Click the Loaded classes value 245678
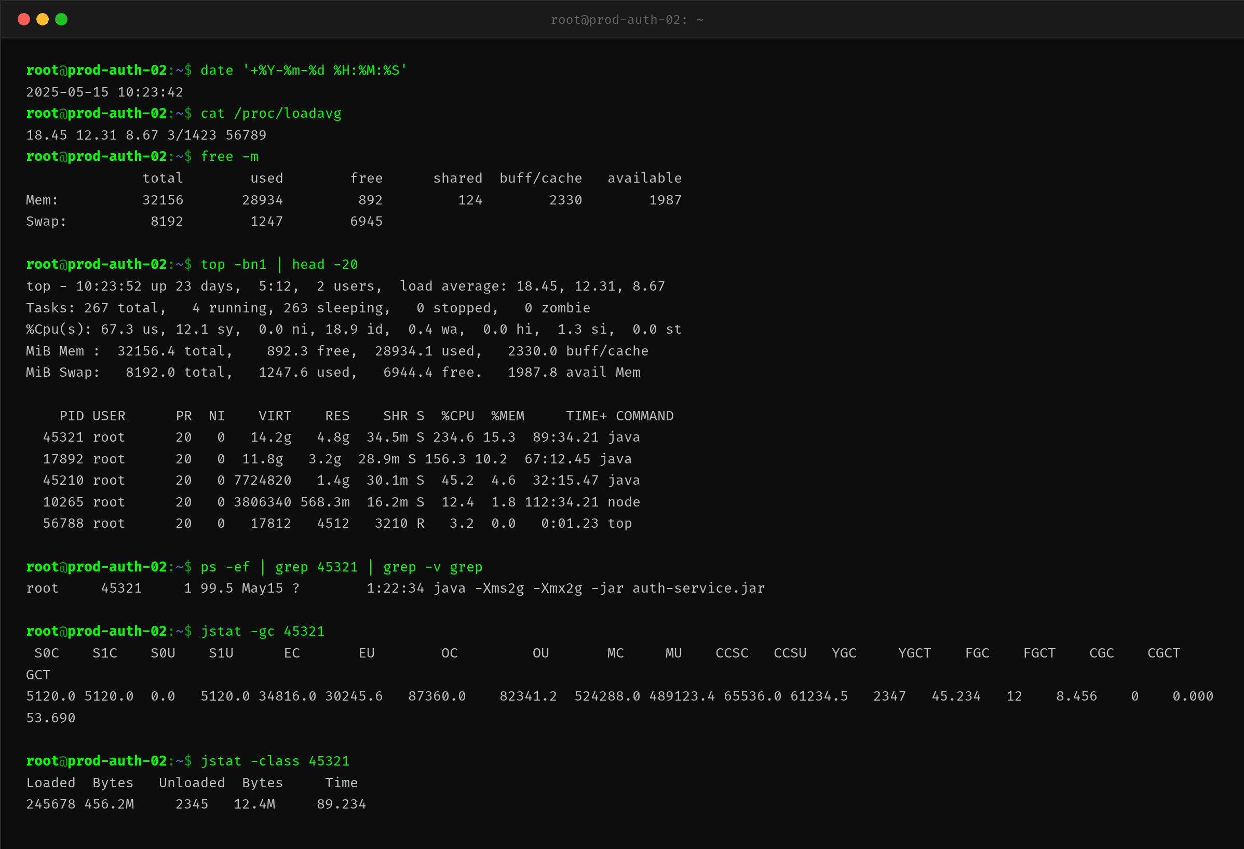Viewport: 1244px width, 849px height. 51,804
